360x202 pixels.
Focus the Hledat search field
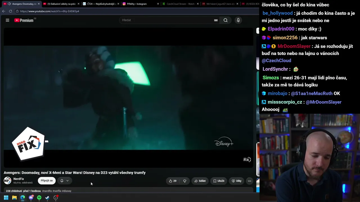pyautogui.click(x=170, y=20)
